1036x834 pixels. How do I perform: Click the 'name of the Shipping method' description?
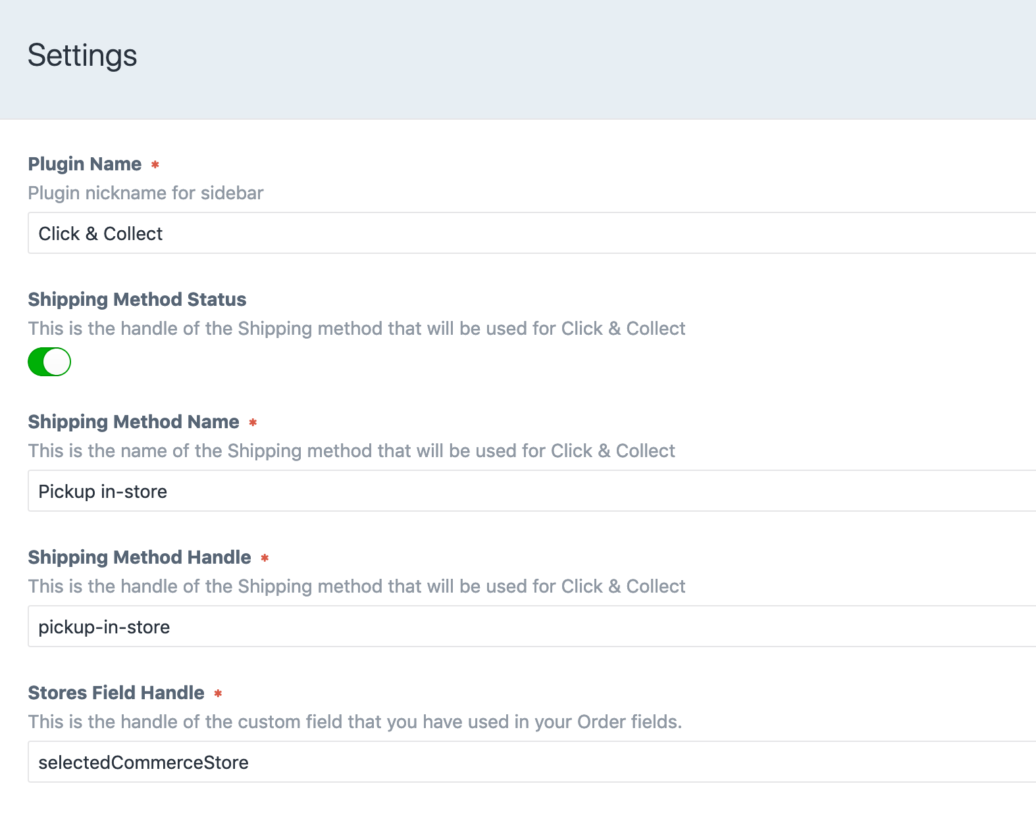[351, 451]
